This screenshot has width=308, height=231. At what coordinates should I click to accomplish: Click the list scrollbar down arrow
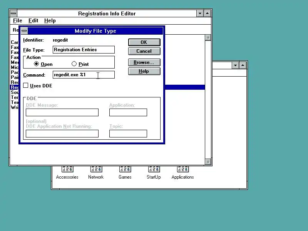click(x=208, y=162)
